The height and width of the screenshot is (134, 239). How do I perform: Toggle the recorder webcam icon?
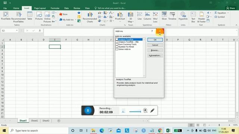145,110
